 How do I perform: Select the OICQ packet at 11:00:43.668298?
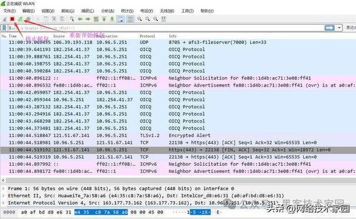click(178, 121)
